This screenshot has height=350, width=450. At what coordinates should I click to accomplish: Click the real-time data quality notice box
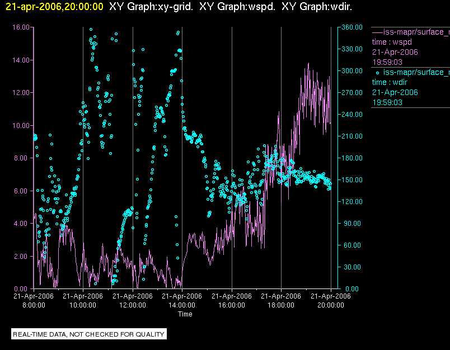[x=89, y=334]
